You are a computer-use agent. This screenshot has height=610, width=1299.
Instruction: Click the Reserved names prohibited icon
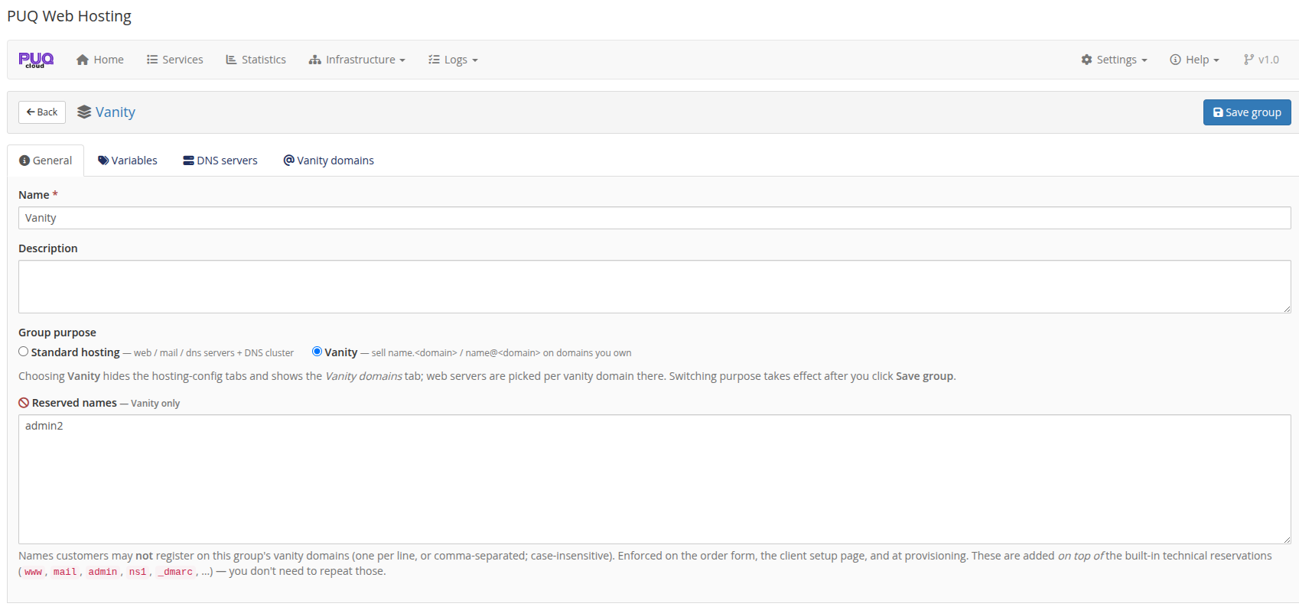tap(24, 403)
